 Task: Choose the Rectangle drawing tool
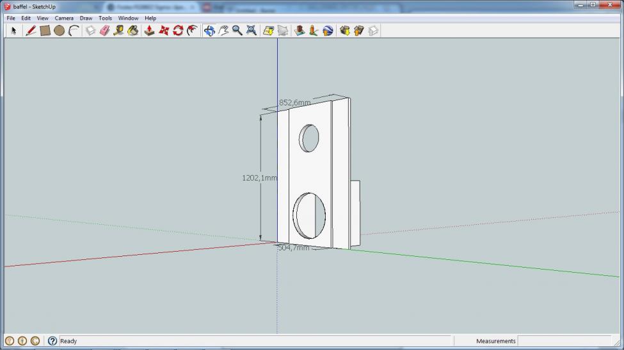click(x=45, y=31)
